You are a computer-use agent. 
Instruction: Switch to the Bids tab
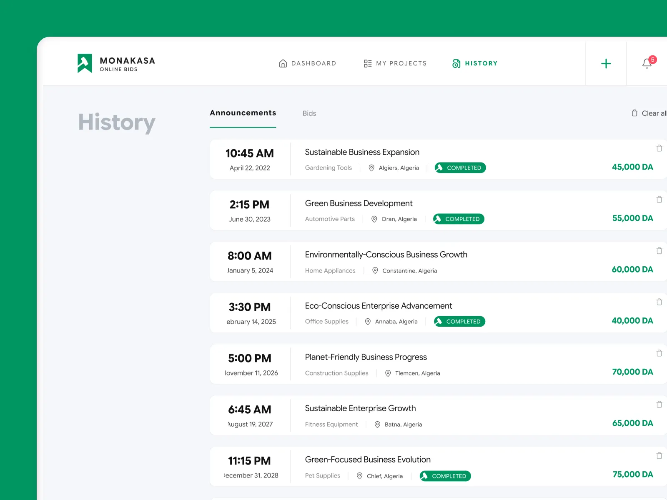(309, 113)
